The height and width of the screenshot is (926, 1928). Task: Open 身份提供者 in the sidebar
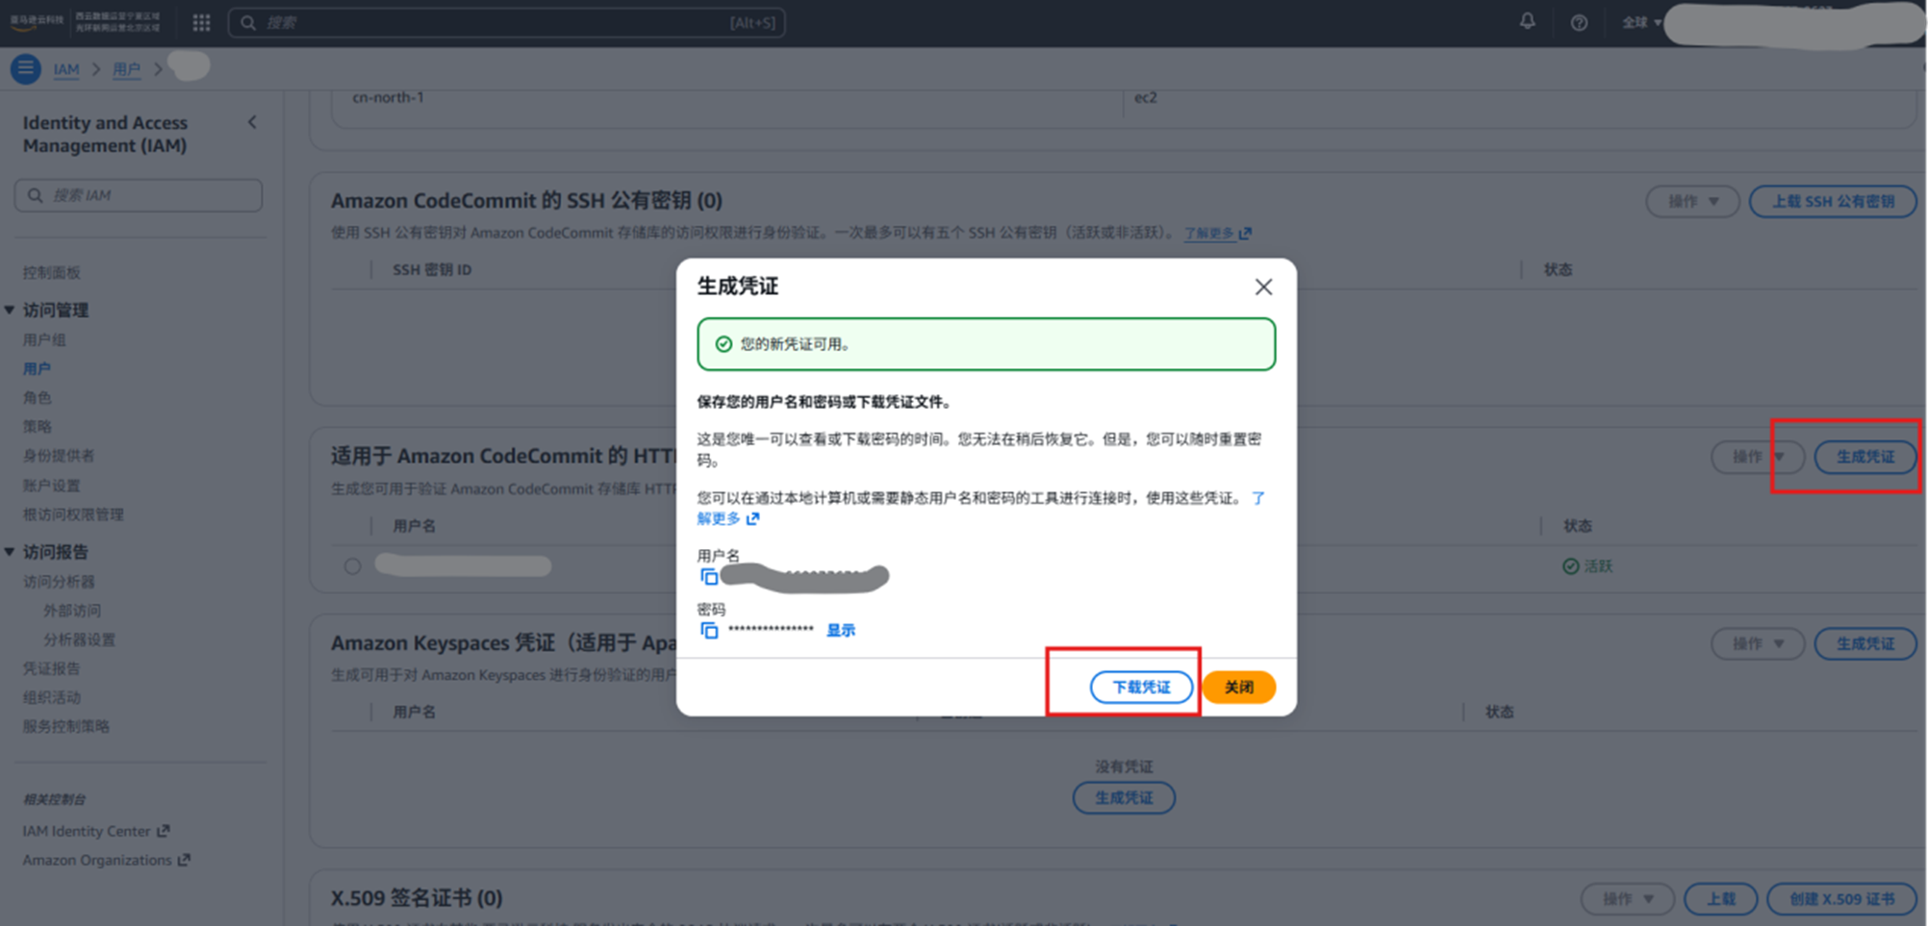59,456
